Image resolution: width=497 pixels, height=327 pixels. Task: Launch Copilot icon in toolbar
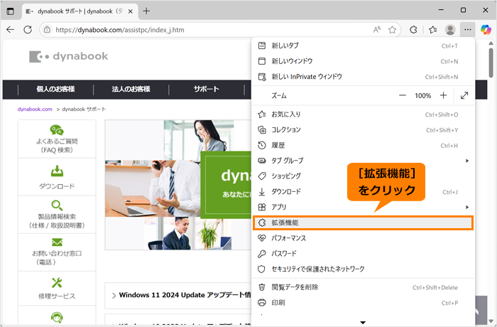486,30
